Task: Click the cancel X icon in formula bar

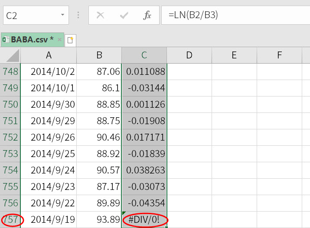Action: point(100,15)
